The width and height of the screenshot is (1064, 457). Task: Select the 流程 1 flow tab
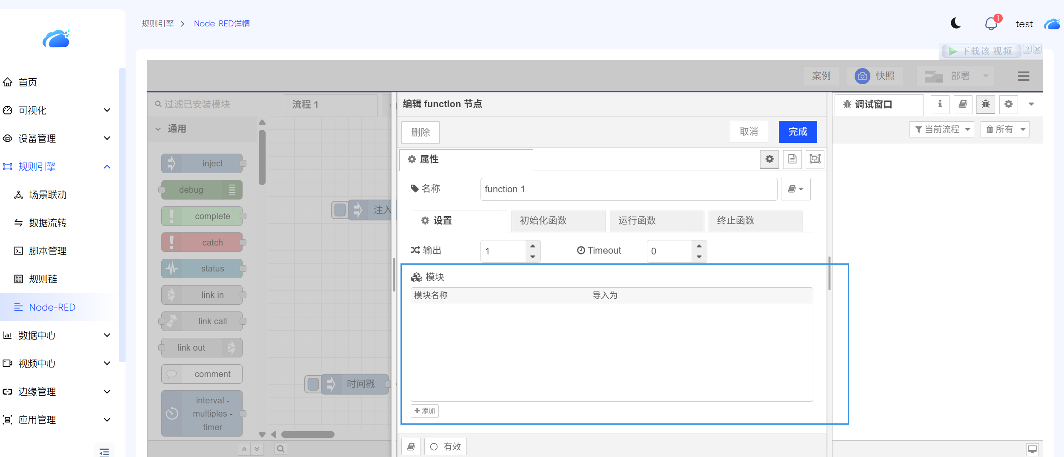pos(331,105)
